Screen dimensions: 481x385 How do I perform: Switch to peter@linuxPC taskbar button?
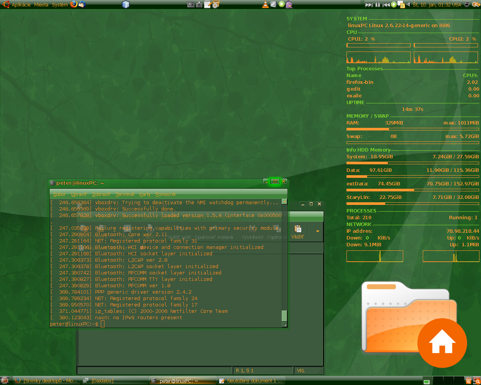click(183, 381)
